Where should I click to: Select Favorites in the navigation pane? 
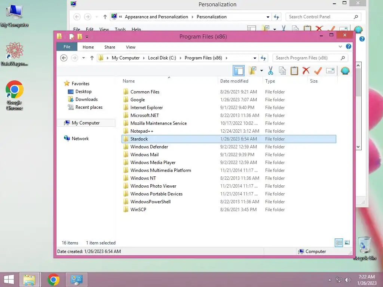click(80, 83)
